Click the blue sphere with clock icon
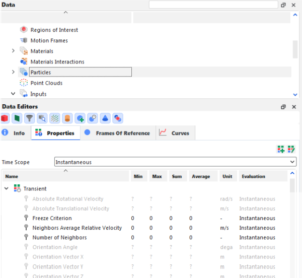 (x=93, y=118)
